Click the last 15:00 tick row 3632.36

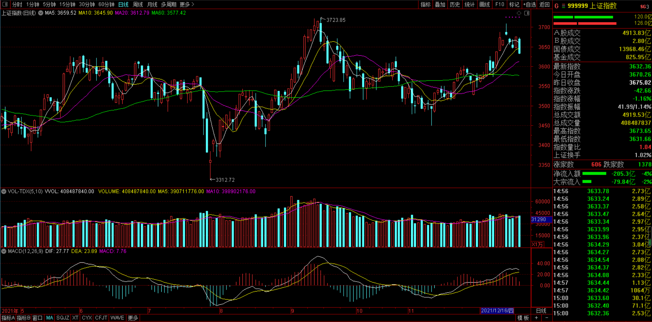[602, 313]
